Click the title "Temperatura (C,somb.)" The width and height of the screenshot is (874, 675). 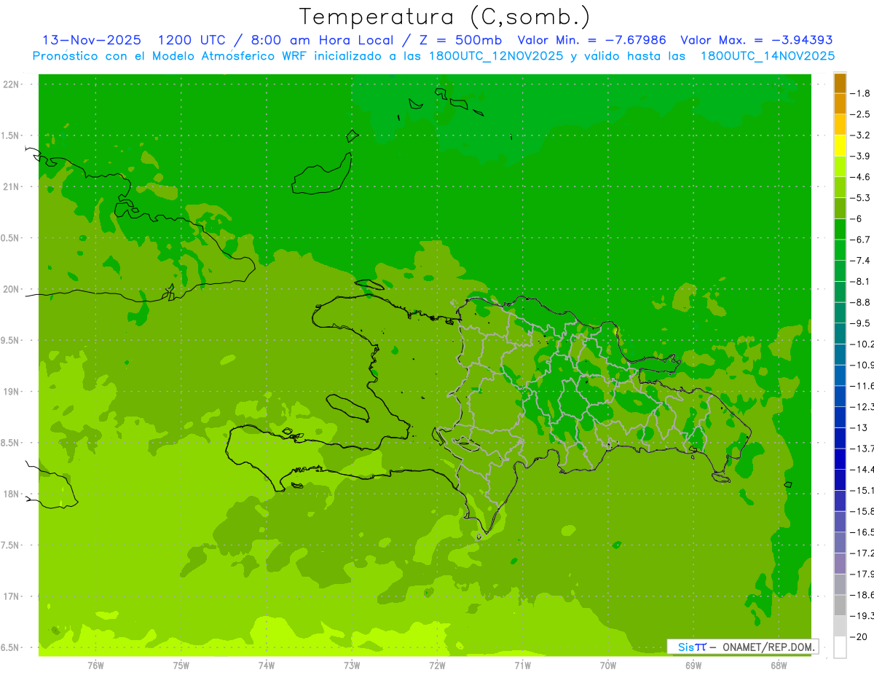(444, 17)
